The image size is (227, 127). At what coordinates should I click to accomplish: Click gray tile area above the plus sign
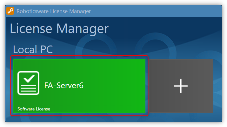click(x=181, y=68)
